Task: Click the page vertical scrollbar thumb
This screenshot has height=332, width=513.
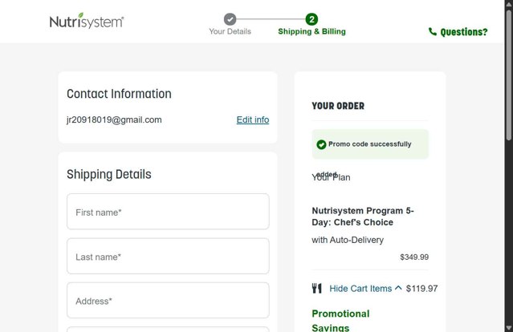Action: 509,75
